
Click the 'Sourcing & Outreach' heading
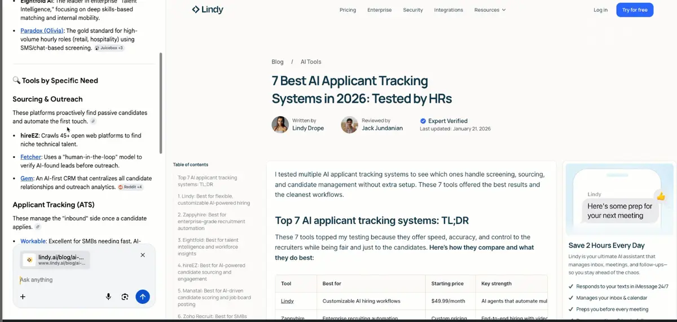point(47,99)
